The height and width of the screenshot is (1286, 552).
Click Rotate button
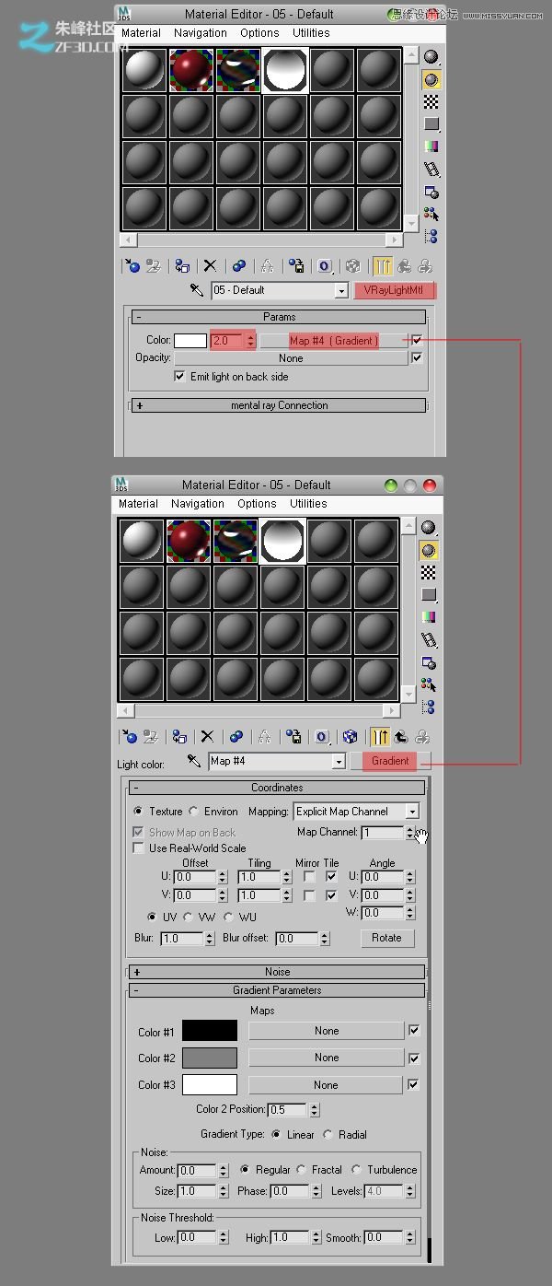tap(386, 938)
